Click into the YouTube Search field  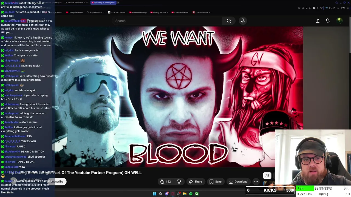coord(167,21)
